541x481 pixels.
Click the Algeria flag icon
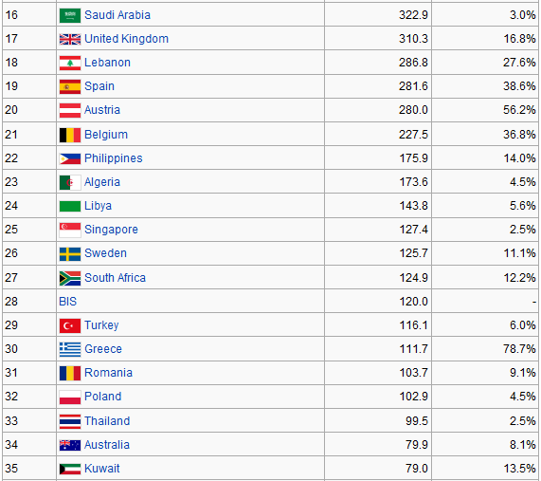70,183
